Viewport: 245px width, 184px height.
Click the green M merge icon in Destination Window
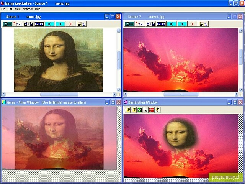[x=139, y=110]
